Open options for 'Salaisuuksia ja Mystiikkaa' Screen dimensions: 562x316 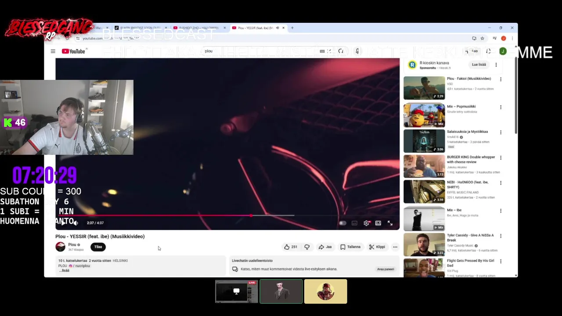tap(501, 132)
